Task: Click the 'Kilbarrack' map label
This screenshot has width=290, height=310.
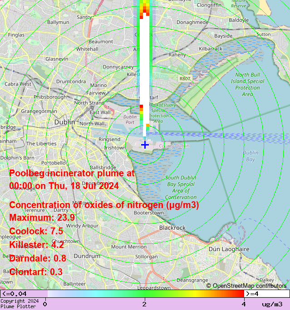Action: pyautogui.click(x=211, y=48)
